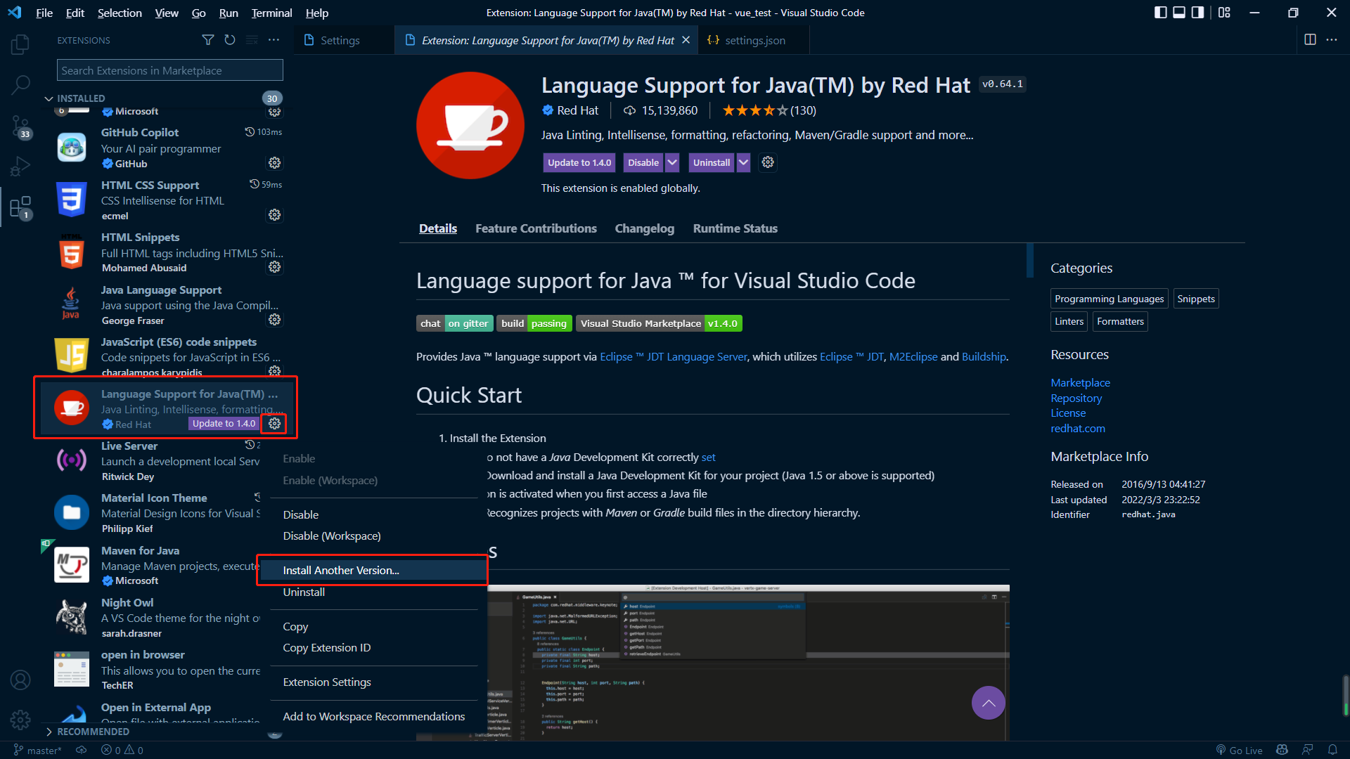Open Manage gear in activity bar
Image resolution: width=1350 pixels, height=759 pixels.
20,720
